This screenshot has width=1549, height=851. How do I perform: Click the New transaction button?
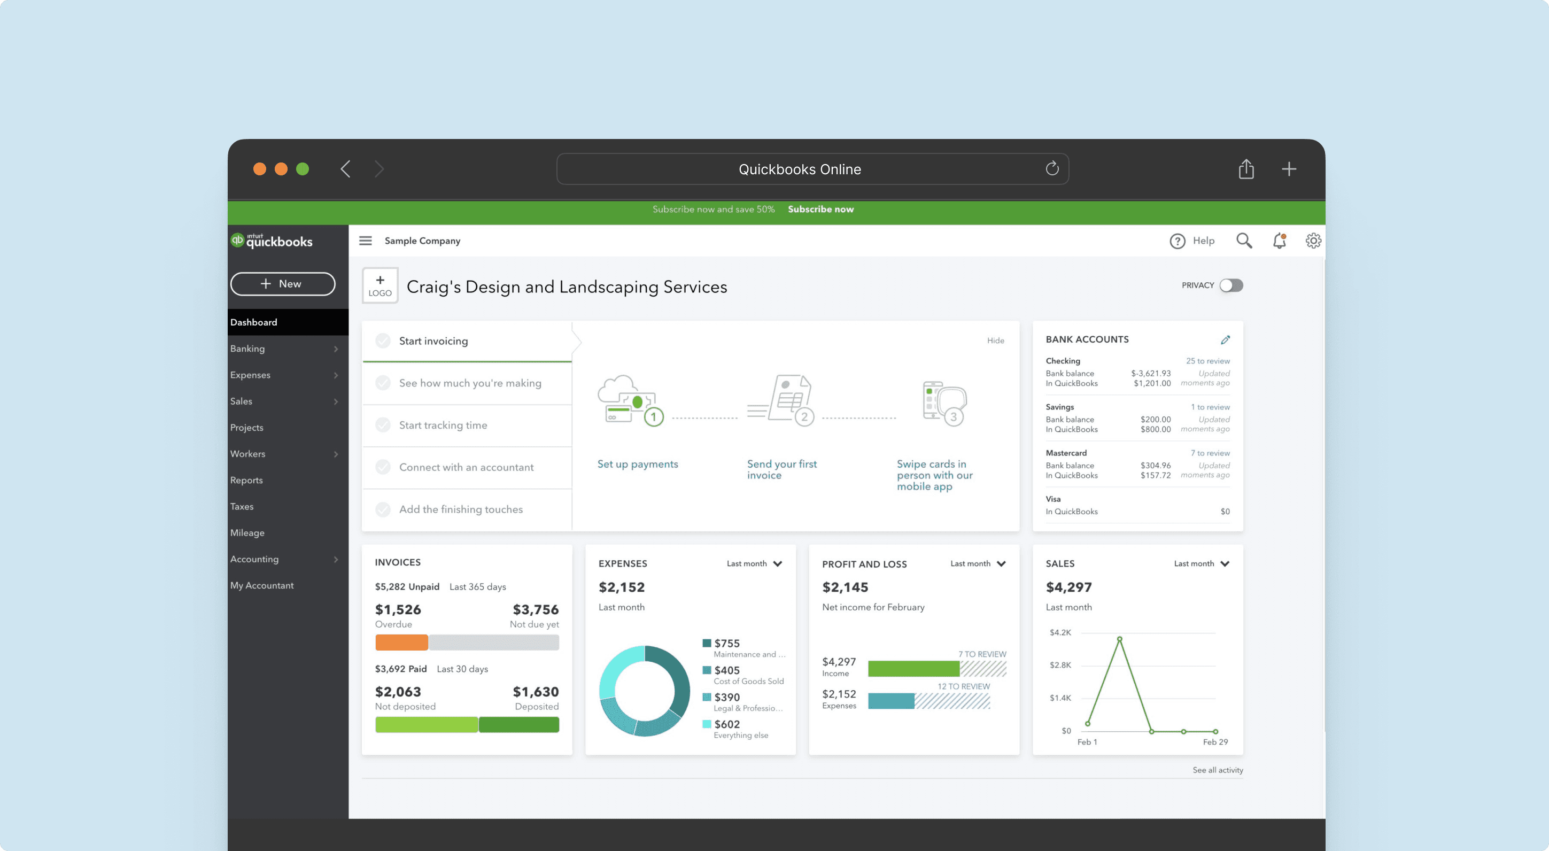282,283
